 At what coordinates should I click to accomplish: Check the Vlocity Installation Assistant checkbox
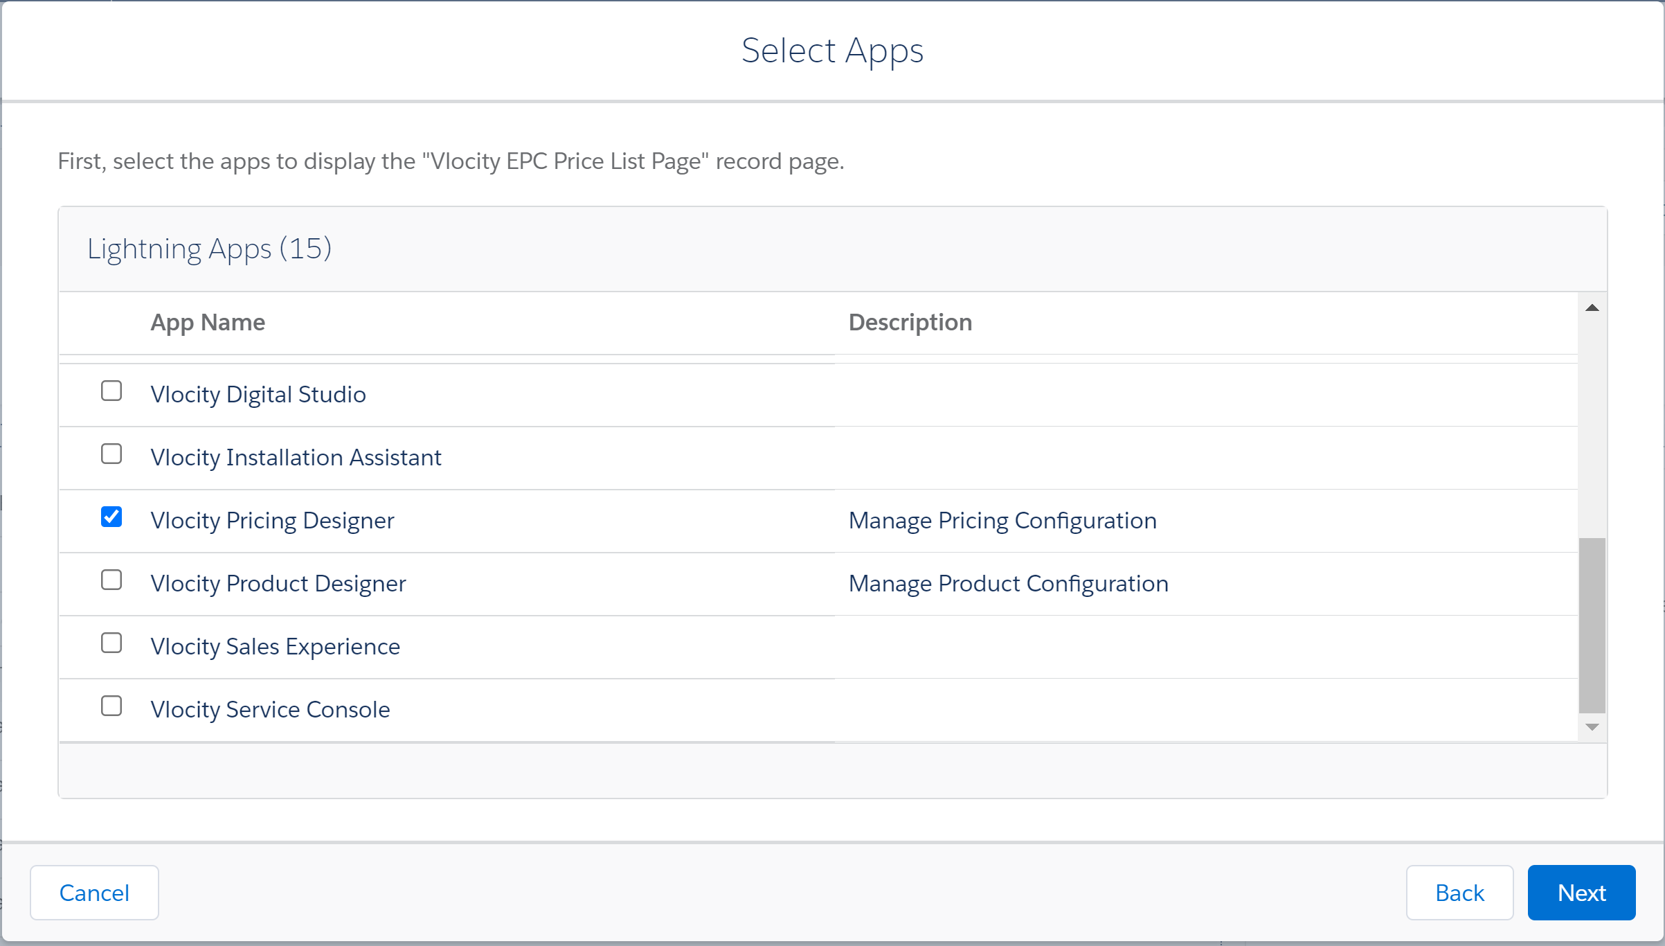[x=111, y=454]
